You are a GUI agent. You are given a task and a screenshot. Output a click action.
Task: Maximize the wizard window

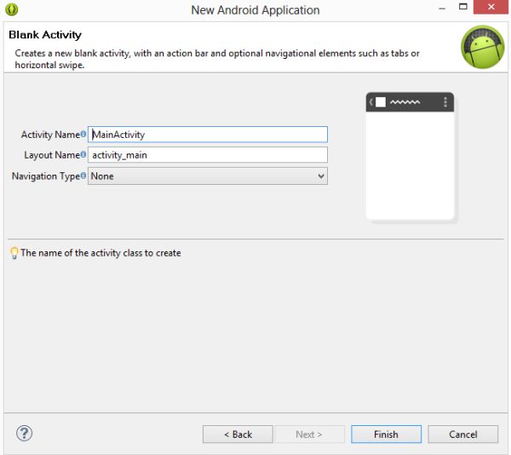(463, 7)
